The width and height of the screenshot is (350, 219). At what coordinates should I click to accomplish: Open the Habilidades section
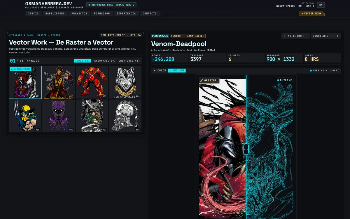[x=55, y=13]
